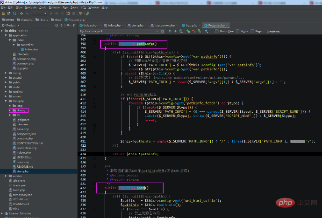Screen dimensions: 322x218
Task: Toggle fold marker at line 398
Action: pyautogui.click(x=95, y=44)
